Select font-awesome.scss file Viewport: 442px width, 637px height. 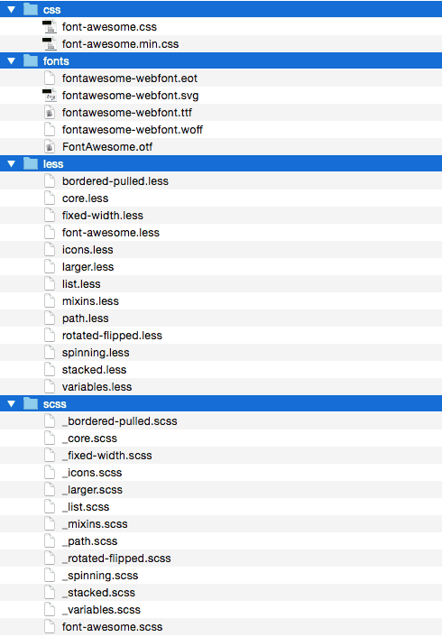[x=221, y=627]
